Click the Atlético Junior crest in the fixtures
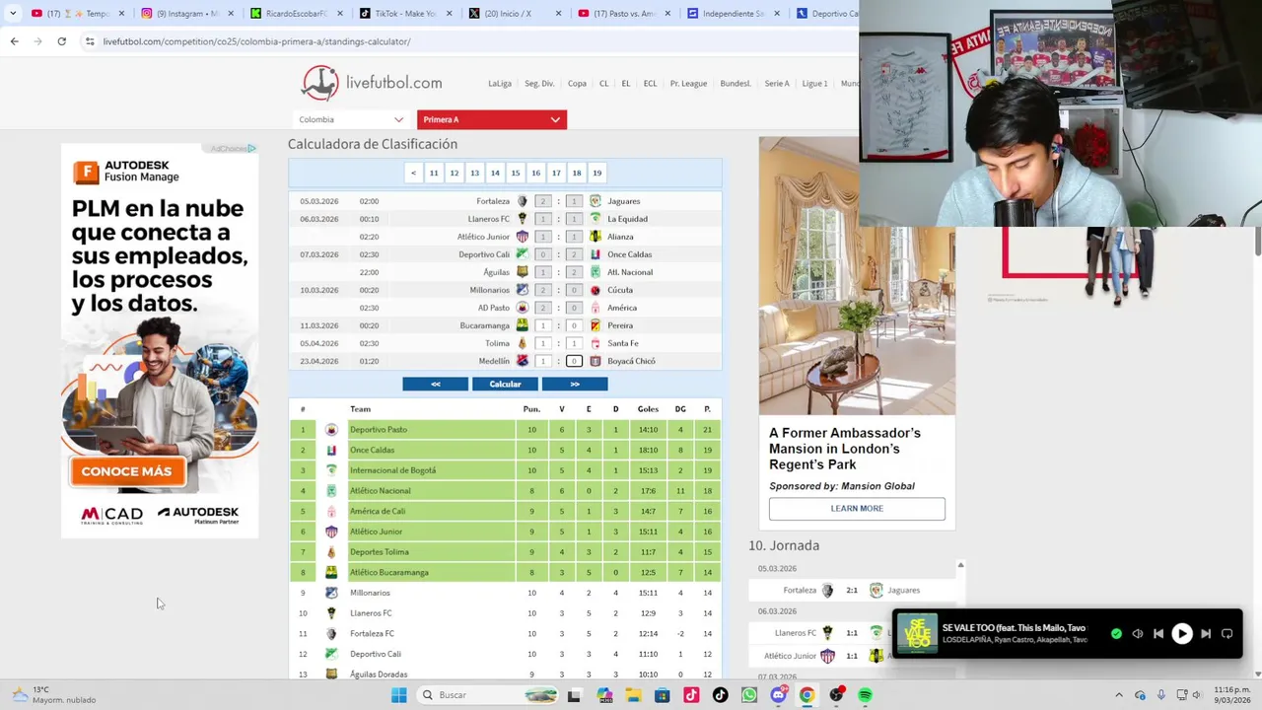1262x710 pixels. point(523,237)
